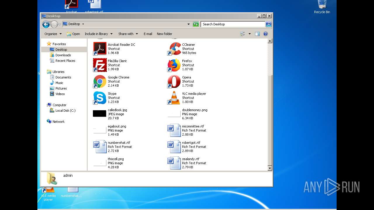The image size is (374, 210).
Task: Create a New folder
Action: [x=165, y=34]
